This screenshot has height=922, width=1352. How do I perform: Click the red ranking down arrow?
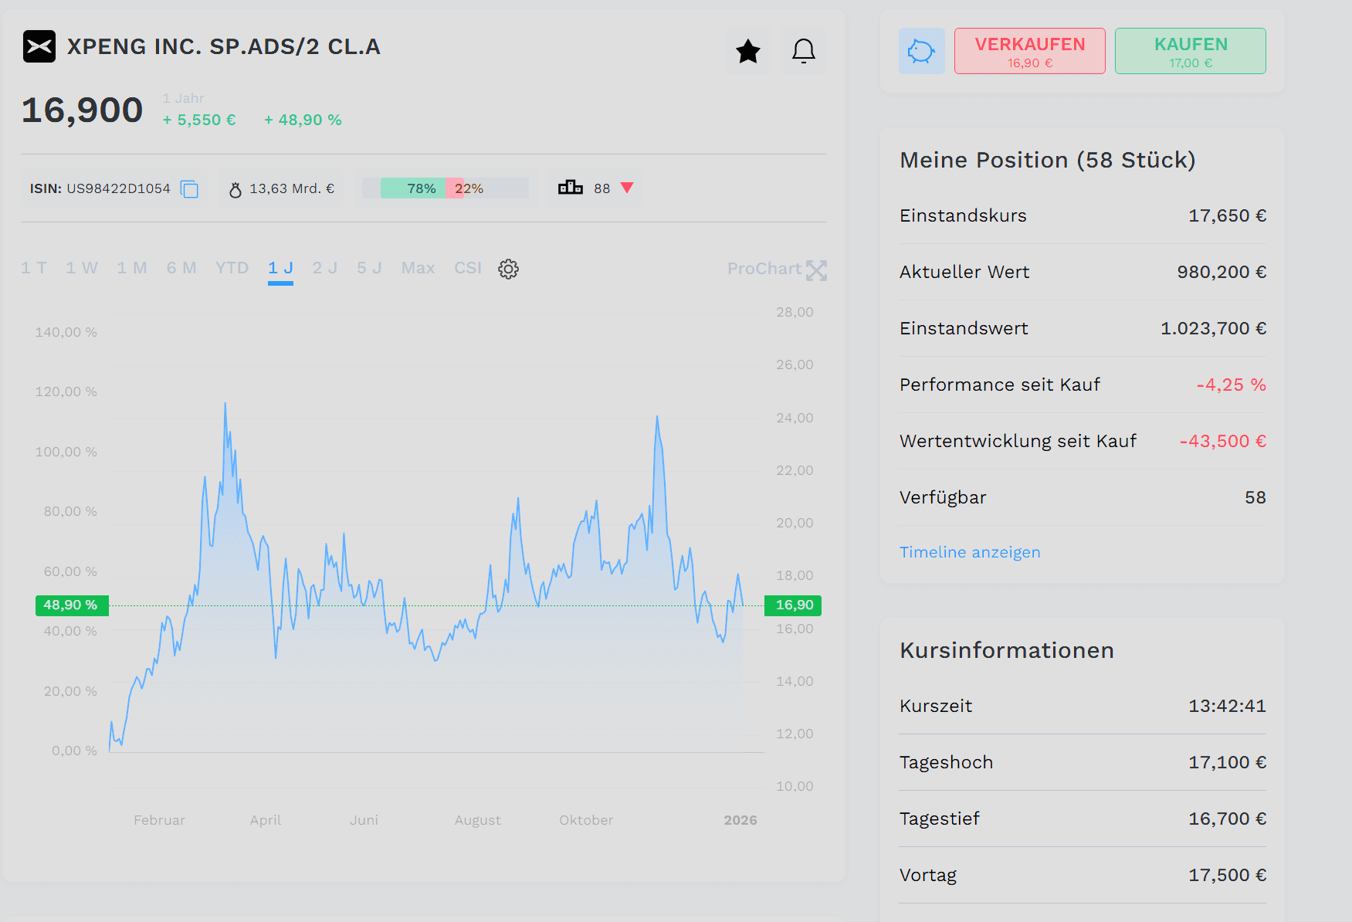pyautogui.click(x=627, y=188)
